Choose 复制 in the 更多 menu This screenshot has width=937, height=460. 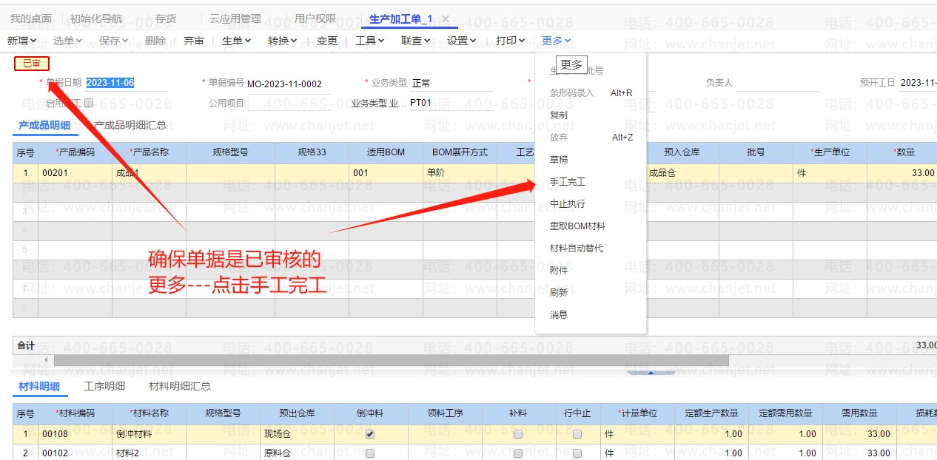tap(559, 115)
